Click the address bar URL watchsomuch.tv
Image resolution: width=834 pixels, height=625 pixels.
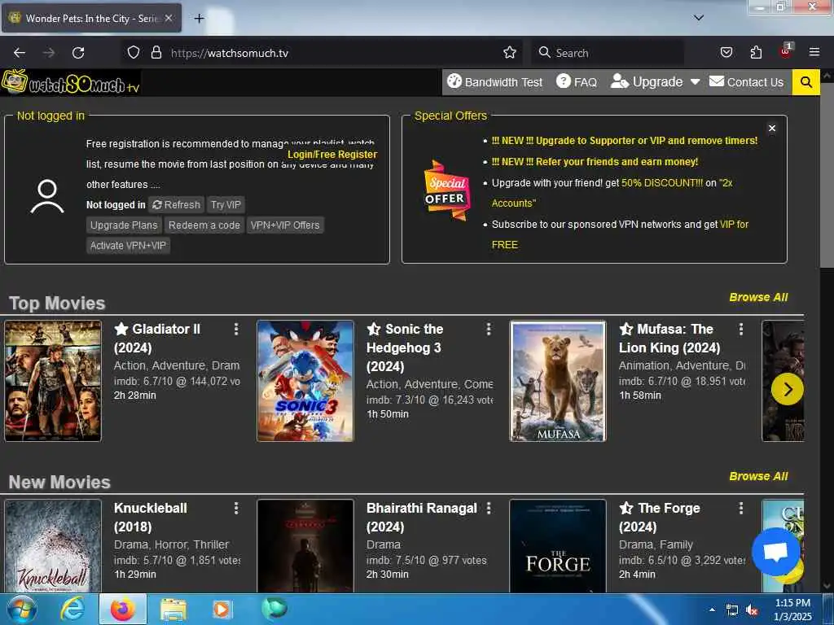tap(229, 53)
